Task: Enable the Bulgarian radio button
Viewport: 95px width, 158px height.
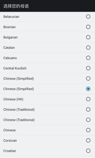Action: (x=88, y=37)
